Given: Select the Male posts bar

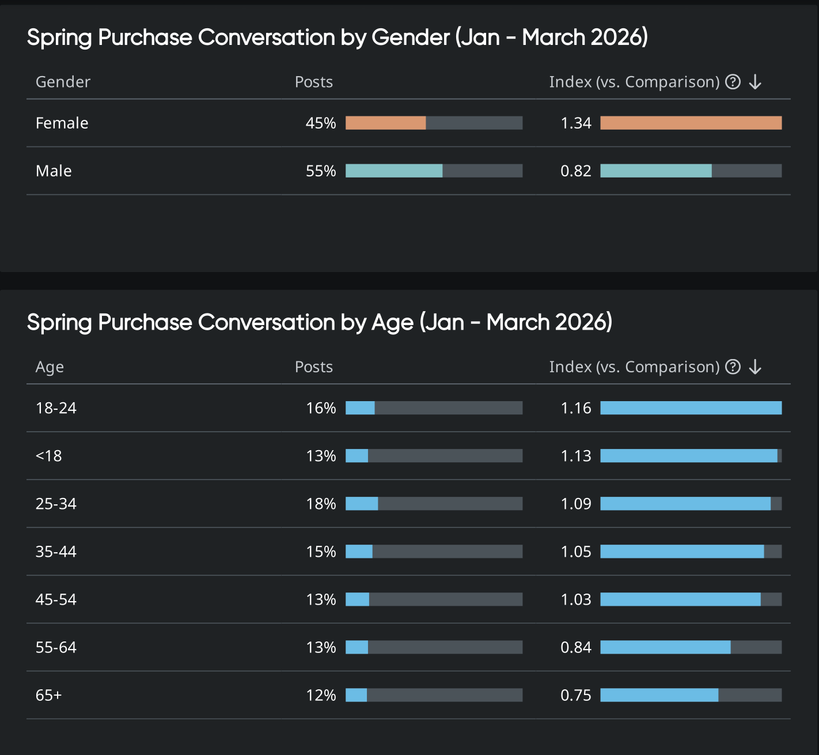Looking at the screenshot, I should (434, 171).
